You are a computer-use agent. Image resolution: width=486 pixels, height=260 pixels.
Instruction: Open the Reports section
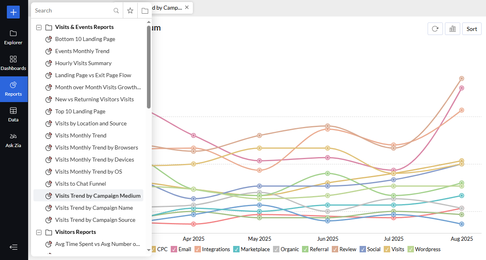click(13, 89)
